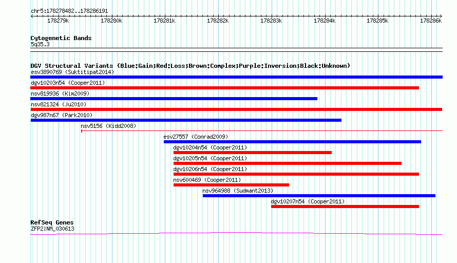Open the nsv819936 (Kim2009) label
The width and height of the screenshot is (457, 263).
coord(60,93)
